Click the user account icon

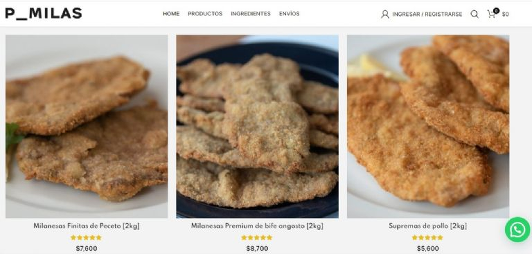click(385, 14)
